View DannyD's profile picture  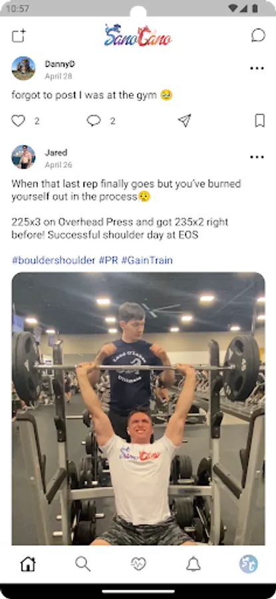point(23,69)
